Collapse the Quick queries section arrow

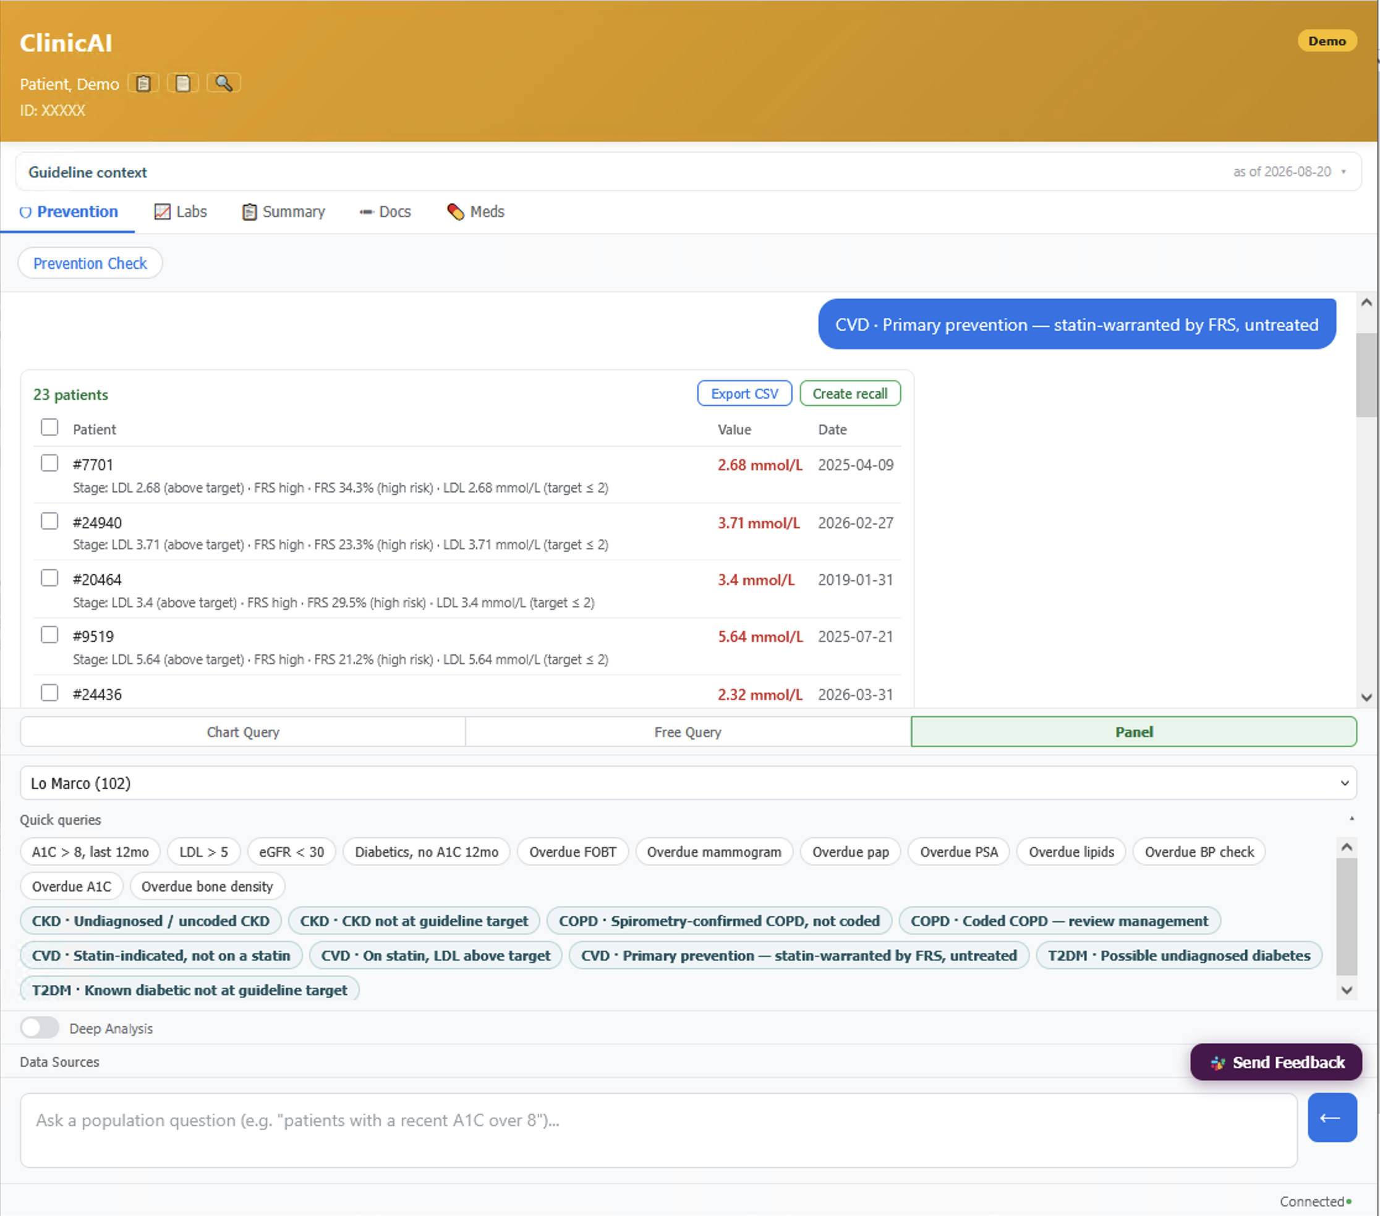pos(1352,819)
